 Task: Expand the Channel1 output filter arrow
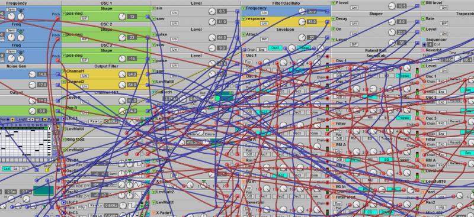pos(63,71)
